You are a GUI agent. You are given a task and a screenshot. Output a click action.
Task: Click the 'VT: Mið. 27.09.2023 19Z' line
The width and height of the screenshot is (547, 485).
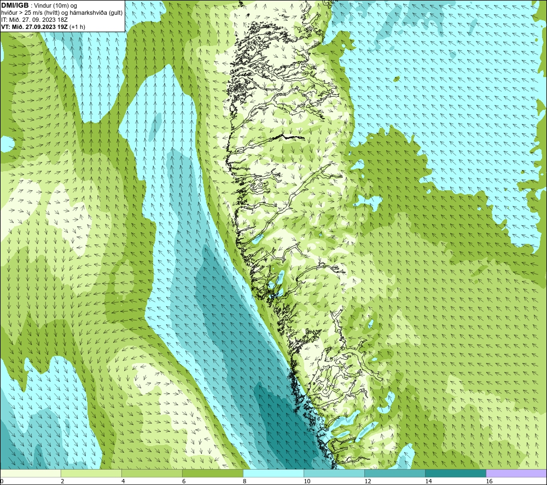point(35,27)
